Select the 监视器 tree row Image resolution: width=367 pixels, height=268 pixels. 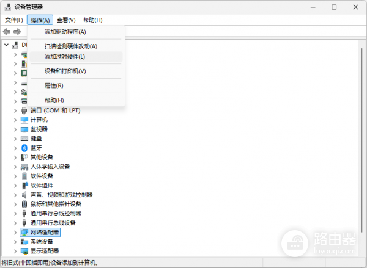tap(39, 129)
